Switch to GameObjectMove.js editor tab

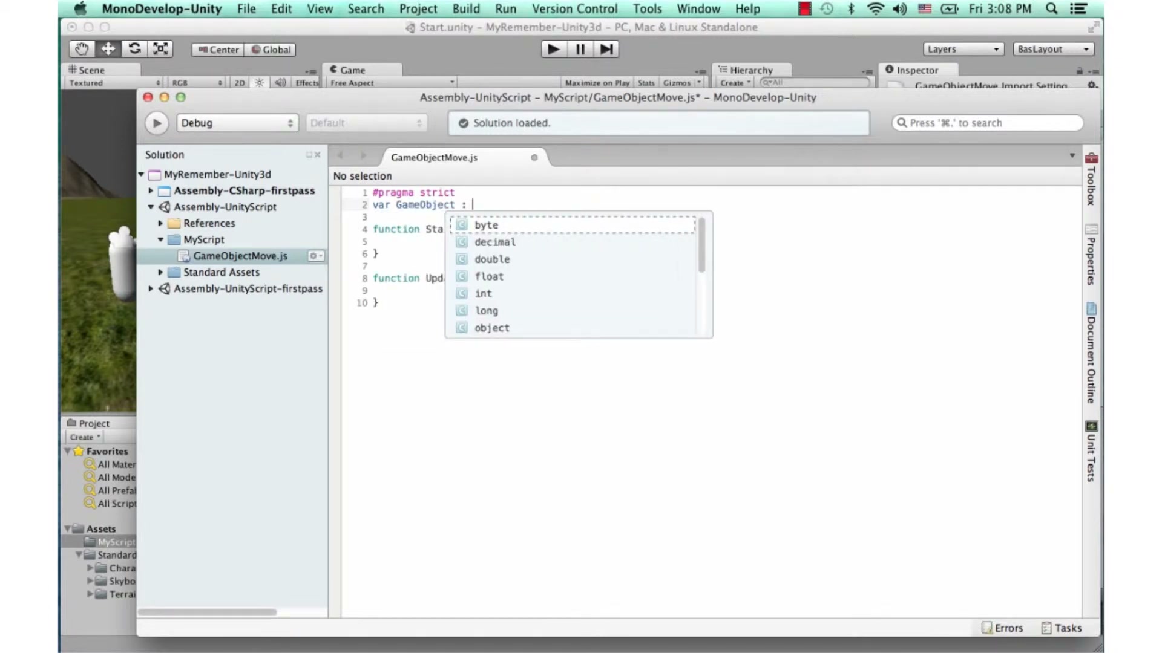(x=434, y=157)
